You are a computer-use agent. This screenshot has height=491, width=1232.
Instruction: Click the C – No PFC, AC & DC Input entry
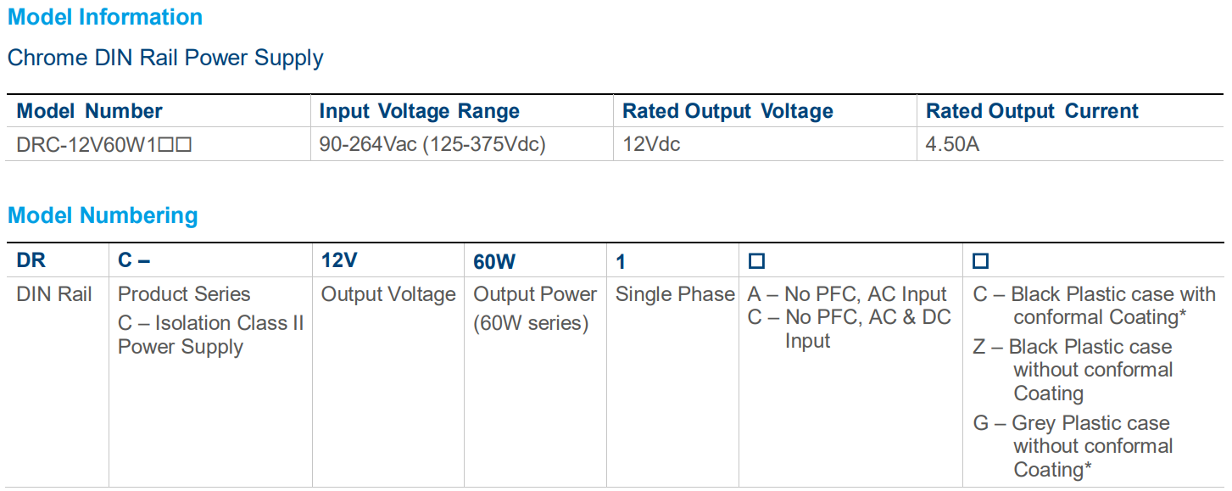pos(849,328)
